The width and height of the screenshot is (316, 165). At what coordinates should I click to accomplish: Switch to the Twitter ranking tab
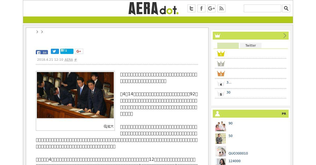(x=251, y=46)
